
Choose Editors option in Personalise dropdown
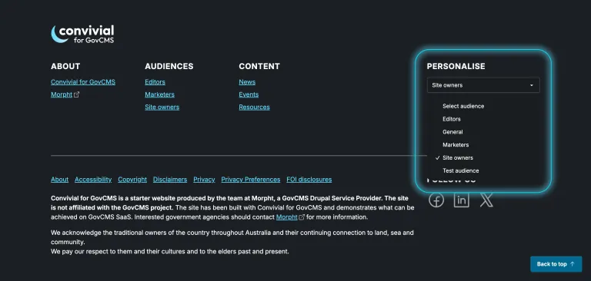(x=452, y=119)
